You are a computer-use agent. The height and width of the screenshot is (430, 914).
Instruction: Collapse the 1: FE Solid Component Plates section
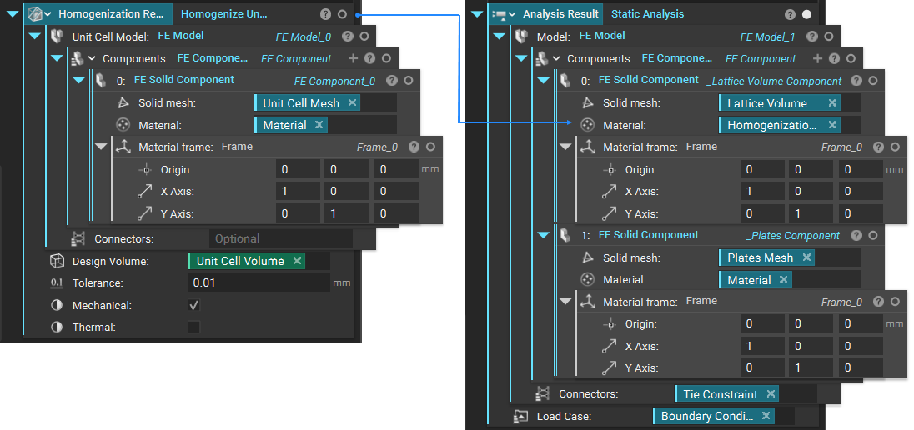click(x=544, y=235)
